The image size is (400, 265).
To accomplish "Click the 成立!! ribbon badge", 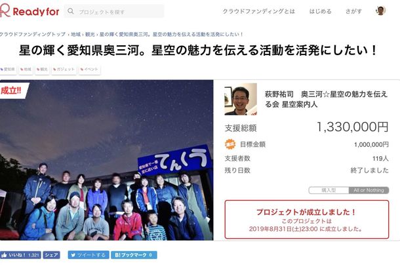I will 12,91.
